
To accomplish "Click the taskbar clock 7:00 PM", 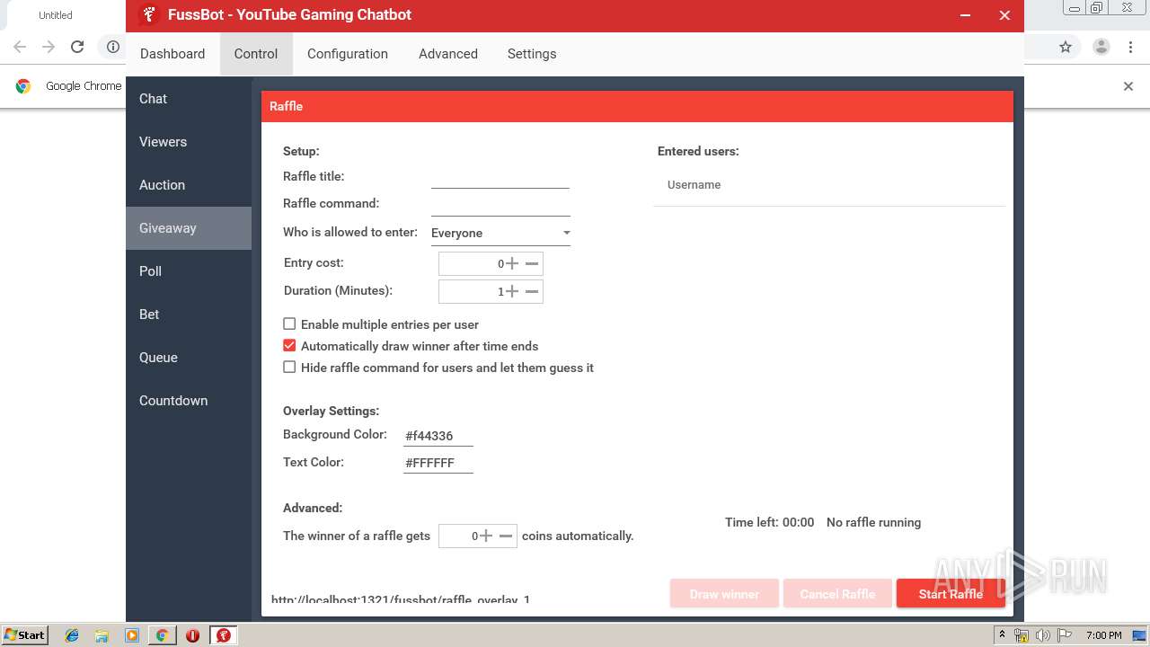I will point(1104,635).
